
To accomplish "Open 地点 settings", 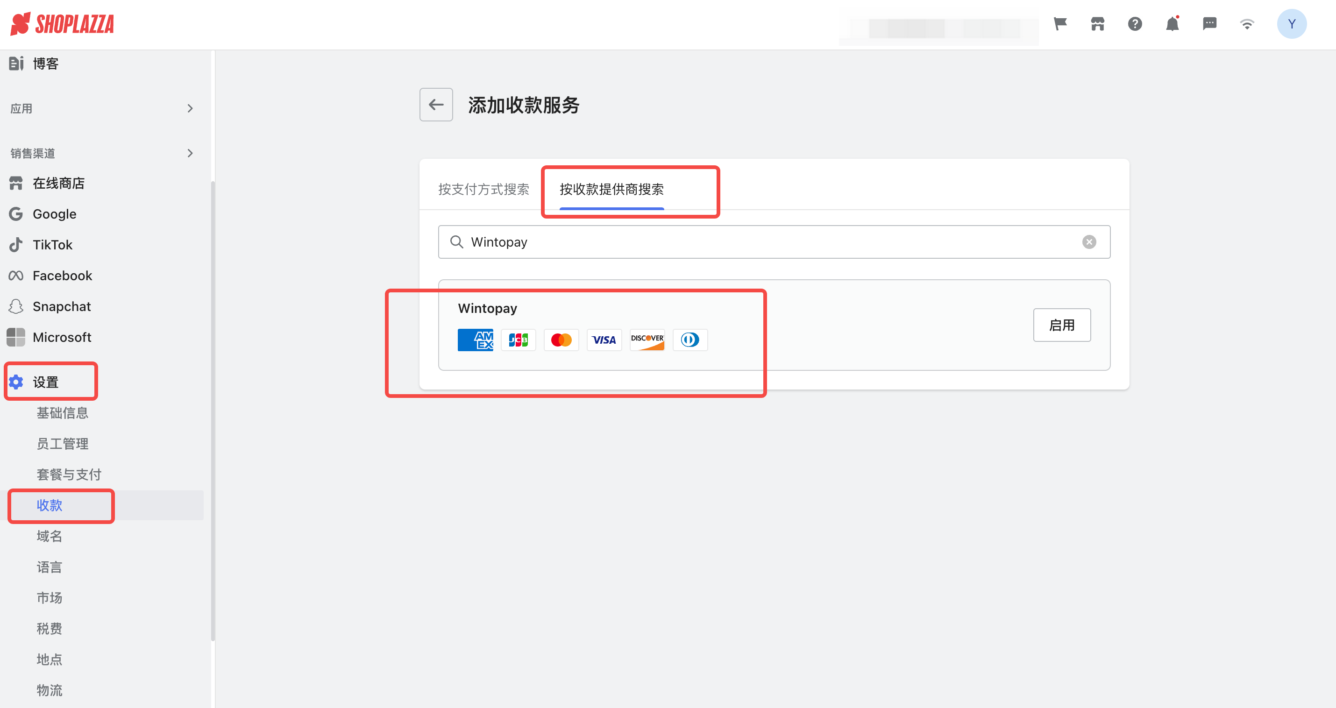I will click(49, 659).
